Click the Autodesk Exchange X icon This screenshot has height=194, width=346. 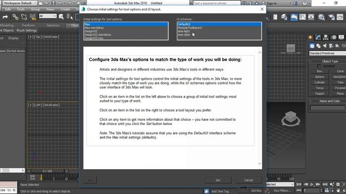point(296,3)
